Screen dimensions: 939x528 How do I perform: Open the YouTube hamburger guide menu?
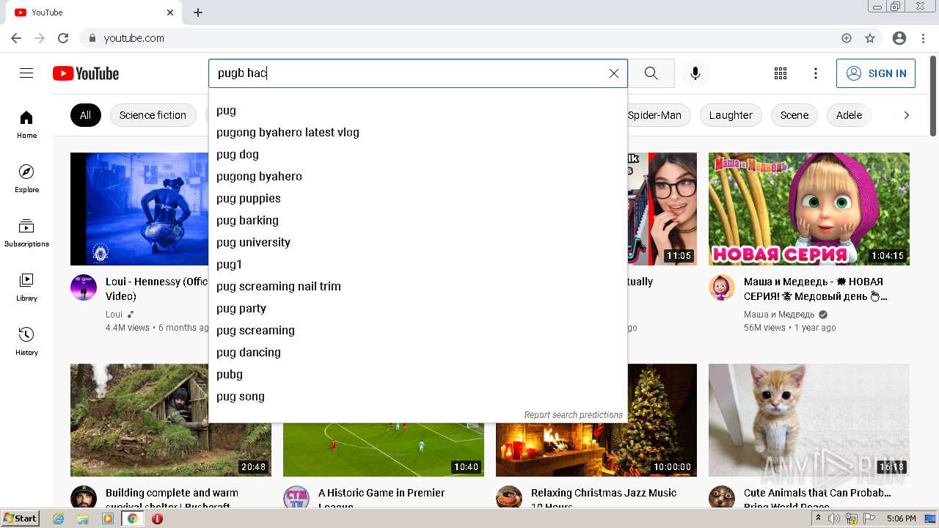point(26,73)
